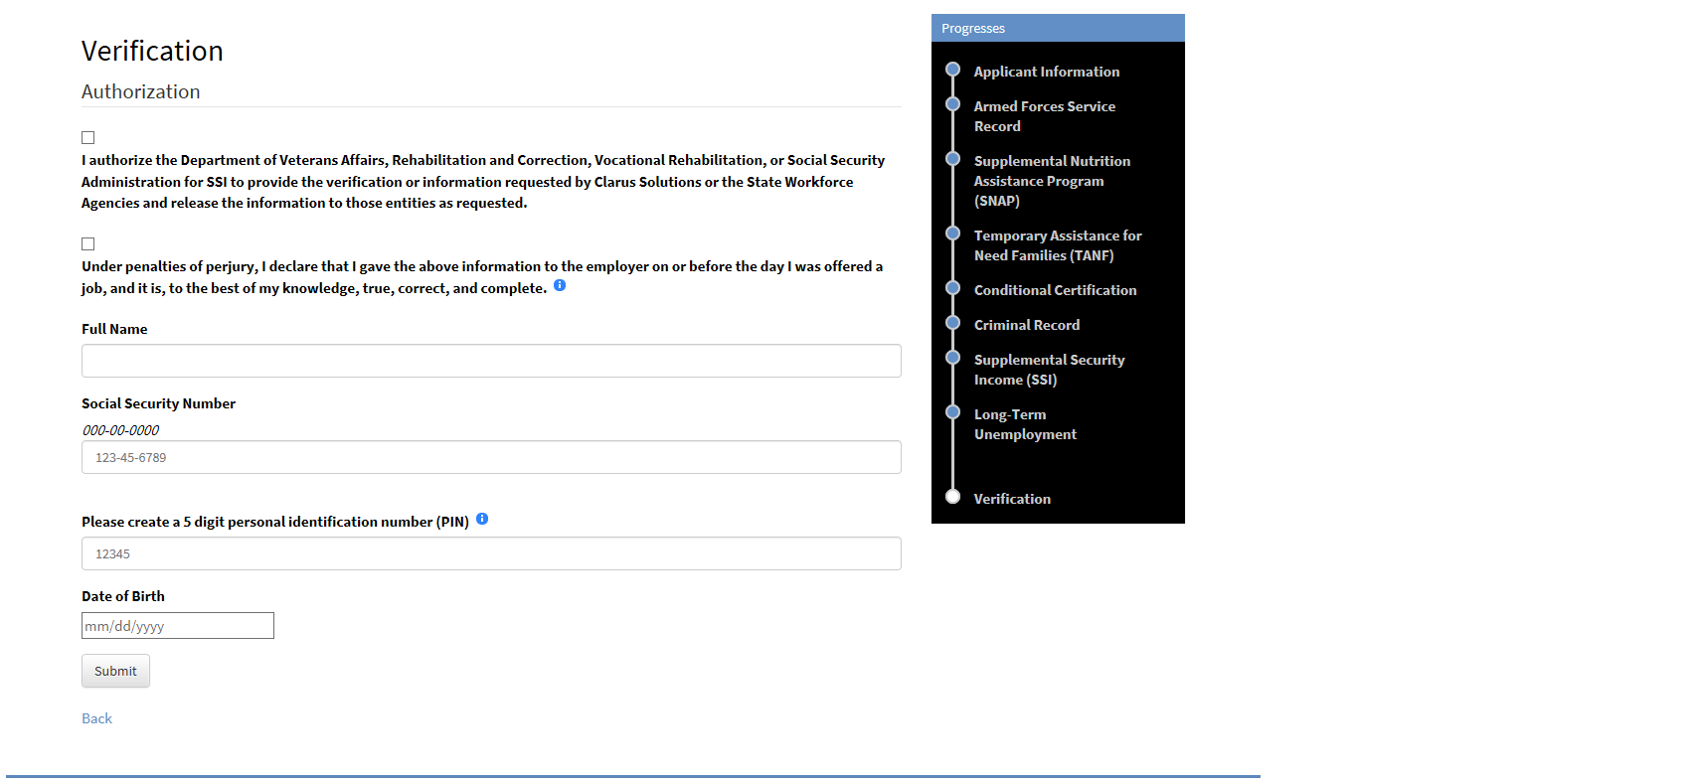Select the Full Name label
This screenshot has width=1689, height=780.
coord(114,329)
